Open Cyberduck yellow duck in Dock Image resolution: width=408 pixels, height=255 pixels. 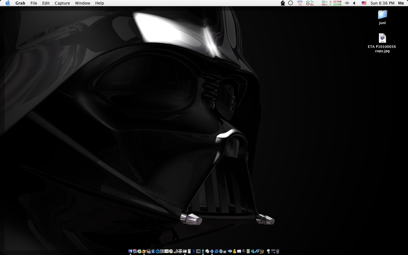pyautogui.click(x=235, y=251)
